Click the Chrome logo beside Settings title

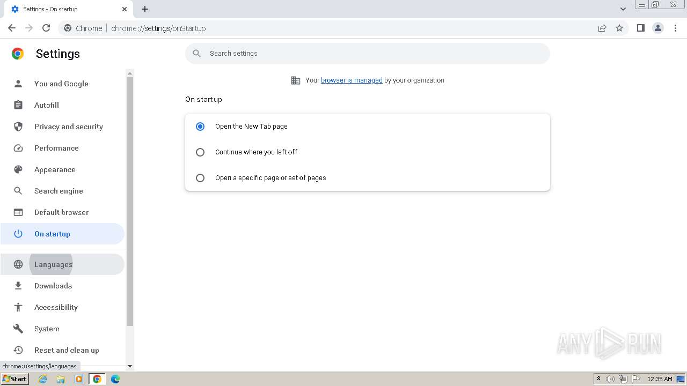[x=18, y=54]
